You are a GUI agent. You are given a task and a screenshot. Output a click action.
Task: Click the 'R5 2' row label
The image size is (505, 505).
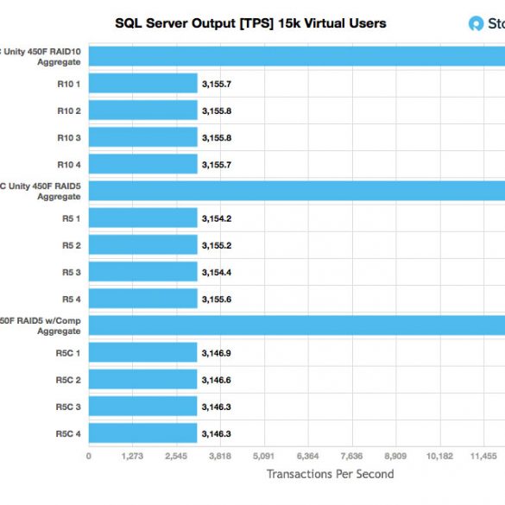[71, 245]
